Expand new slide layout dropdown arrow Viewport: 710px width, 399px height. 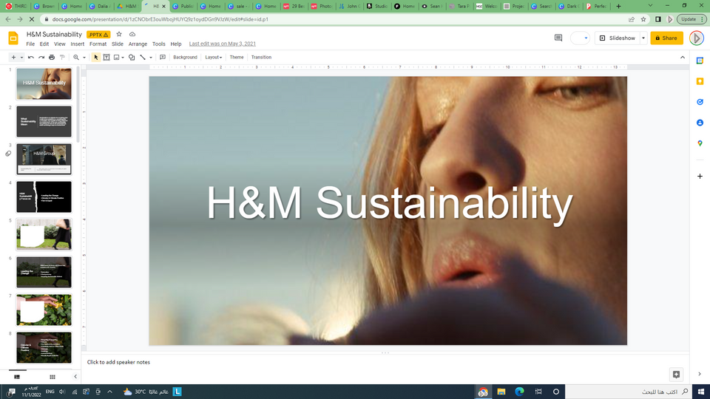click(21, 58)
